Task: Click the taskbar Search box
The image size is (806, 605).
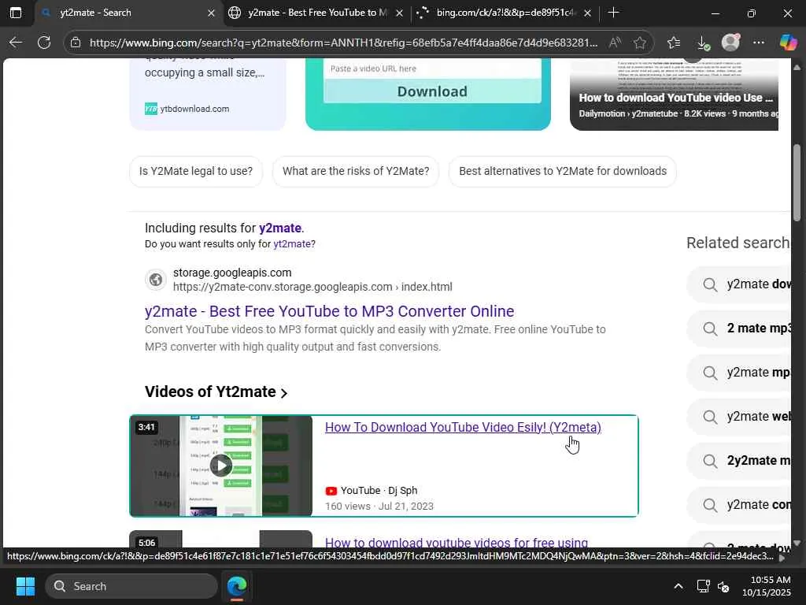Action: 131,586
